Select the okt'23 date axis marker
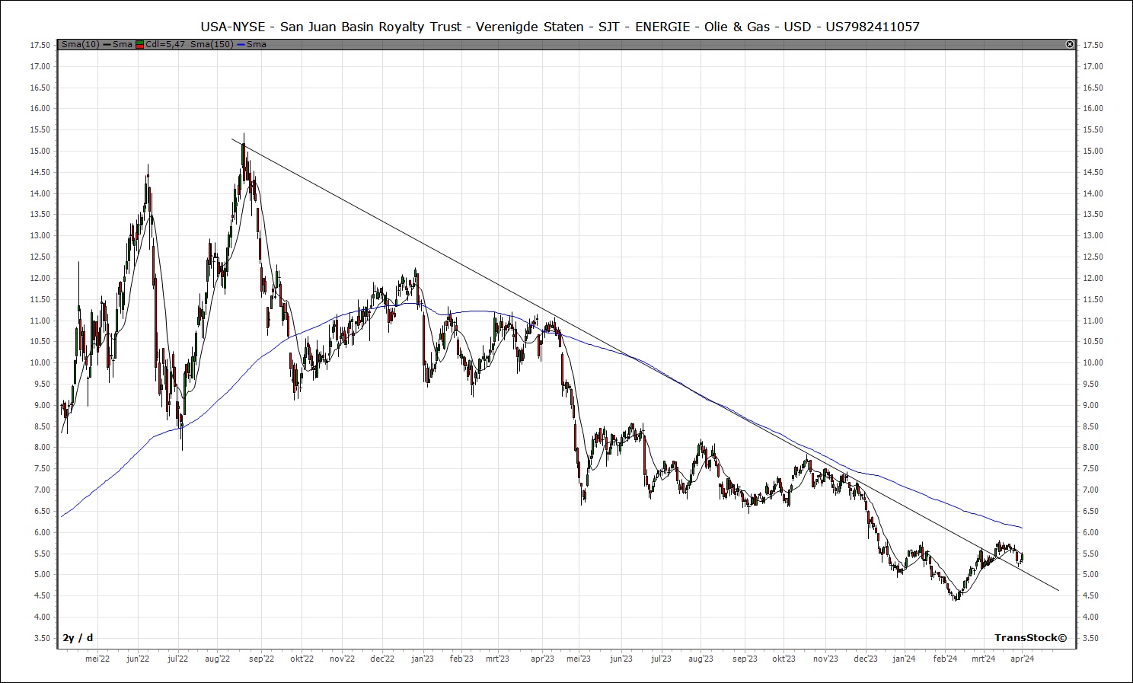The image size is (1133, 683). (784, 659)
